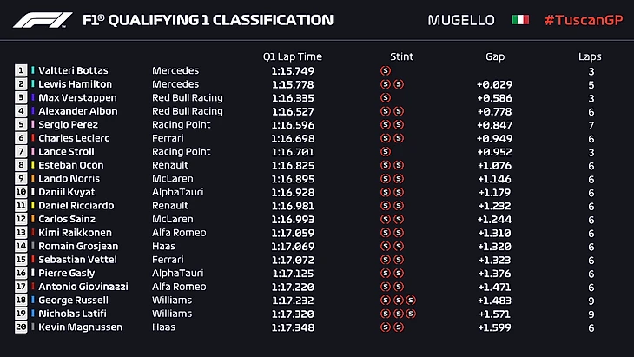Click Lewis Hamilton's Mercedes team color bar

coord(34,84)
